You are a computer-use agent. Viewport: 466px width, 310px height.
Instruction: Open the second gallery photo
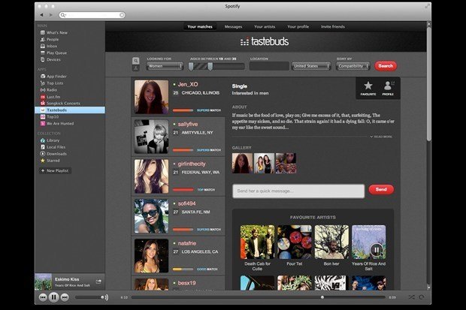coord(264,164)
